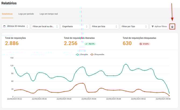Viewport: 180px width, 110px height.
Task: Switch to the Estatísticas tab
Action: [x=7, y=14]
